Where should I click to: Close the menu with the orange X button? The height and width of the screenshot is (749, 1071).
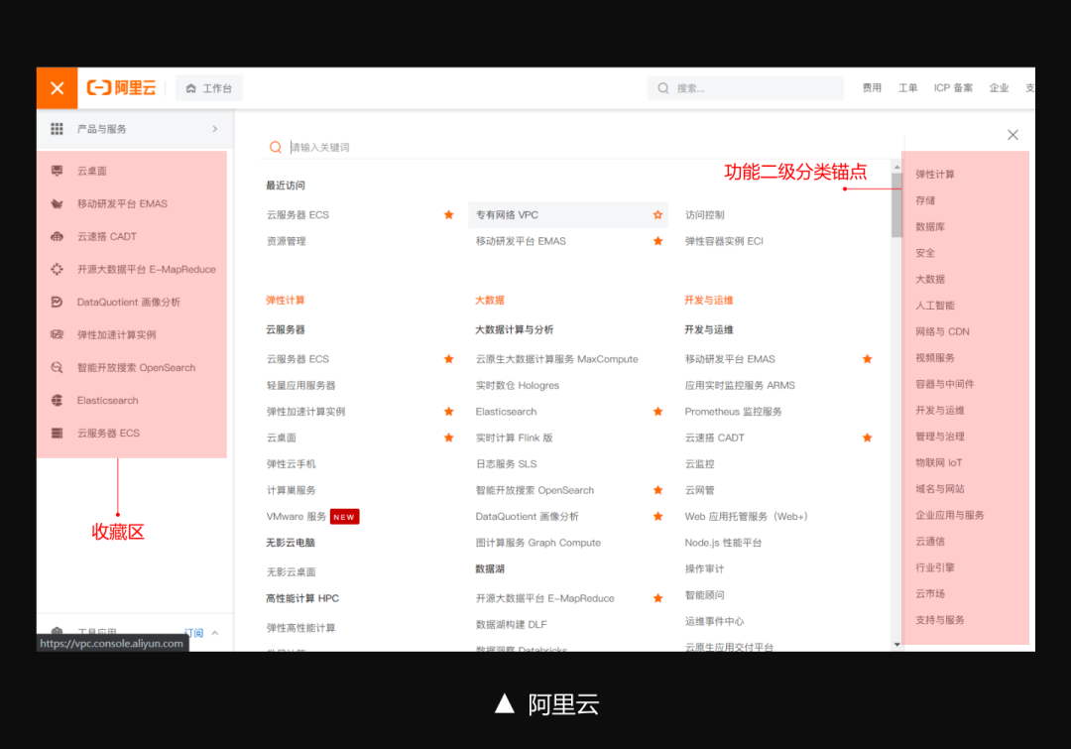[x=58, y=88]
